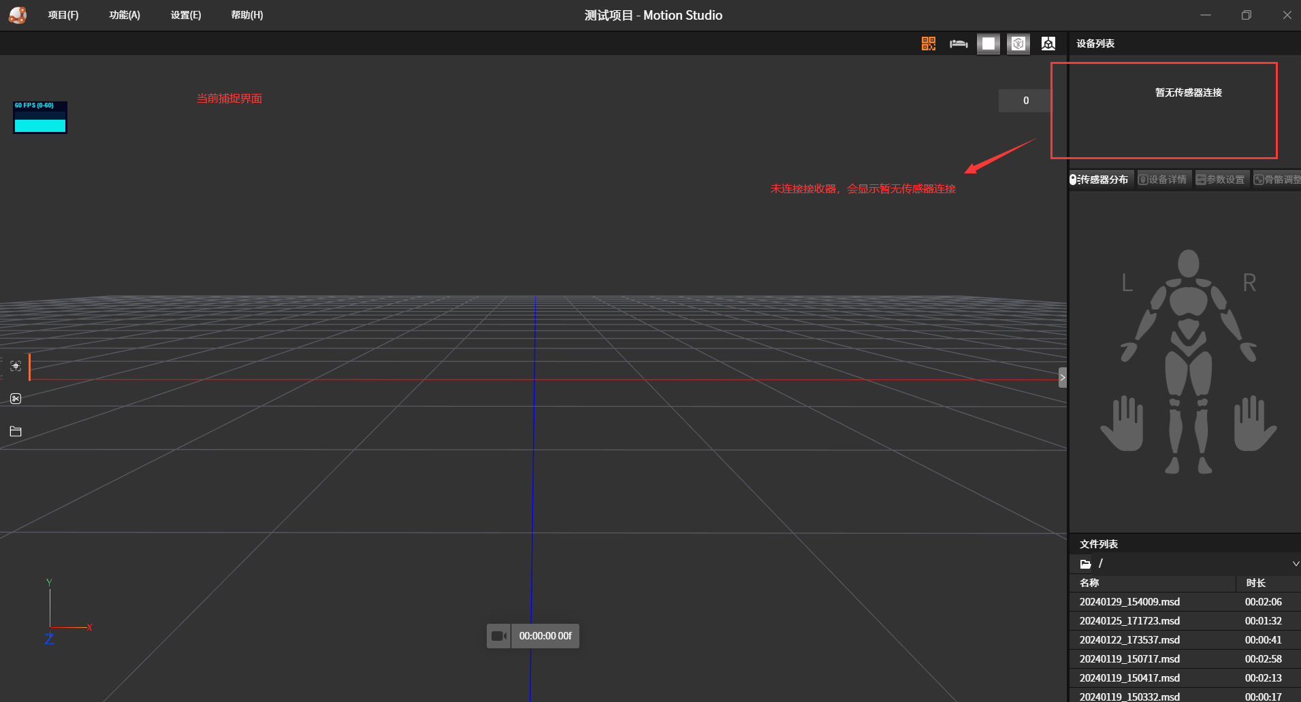The width and height of the screenshot is (1301, 702).
Task: Open the folder icon on the left edge
Action: point(14,431)
